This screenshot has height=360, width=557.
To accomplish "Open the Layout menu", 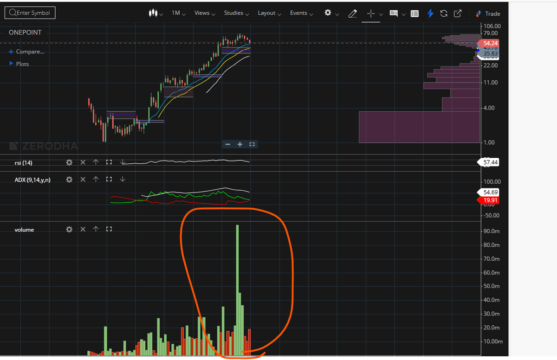I will click(x=270, y=13).
